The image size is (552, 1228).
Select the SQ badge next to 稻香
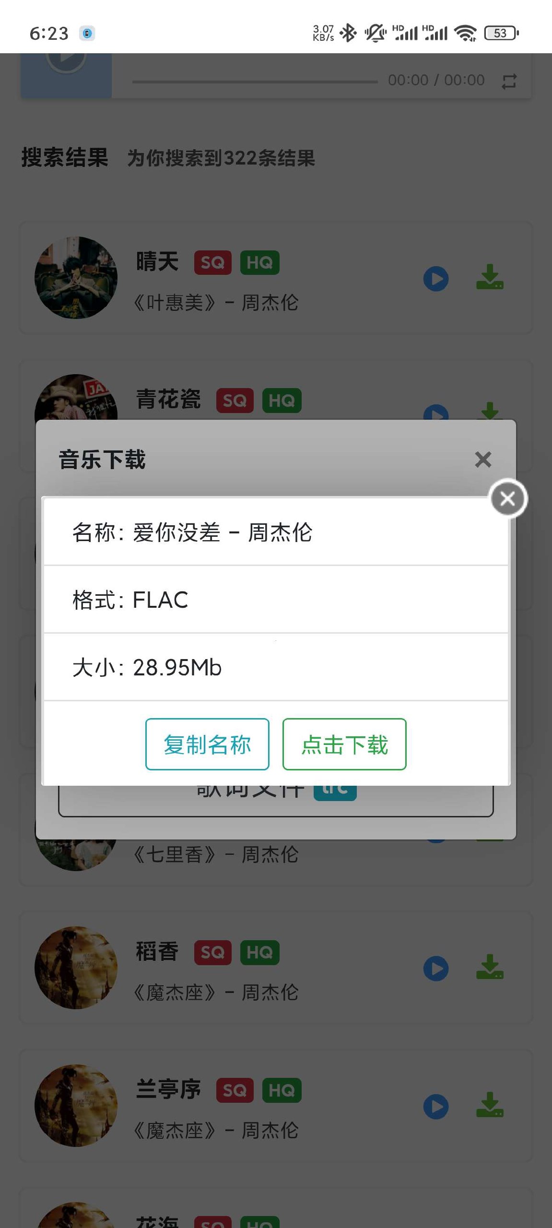[x=212, y=952]
